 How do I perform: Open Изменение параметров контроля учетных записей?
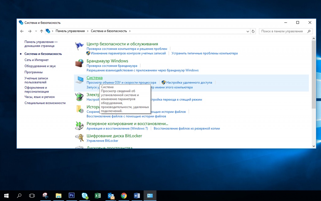click(128, 53)
